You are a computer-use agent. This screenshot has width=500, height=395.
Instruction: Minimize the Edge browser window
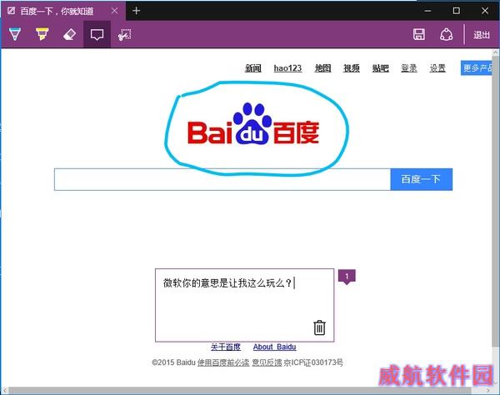click(x=428, y=11)
